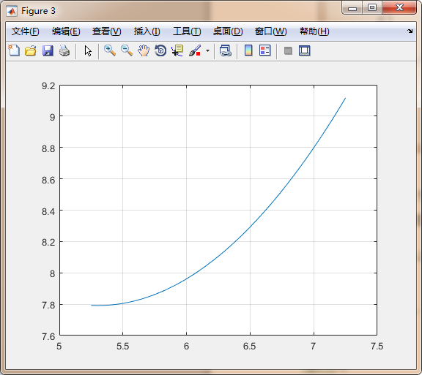Activate the Zoom In magnifier tool
Viewport: 422px width, 375px height.
point(110,50)
